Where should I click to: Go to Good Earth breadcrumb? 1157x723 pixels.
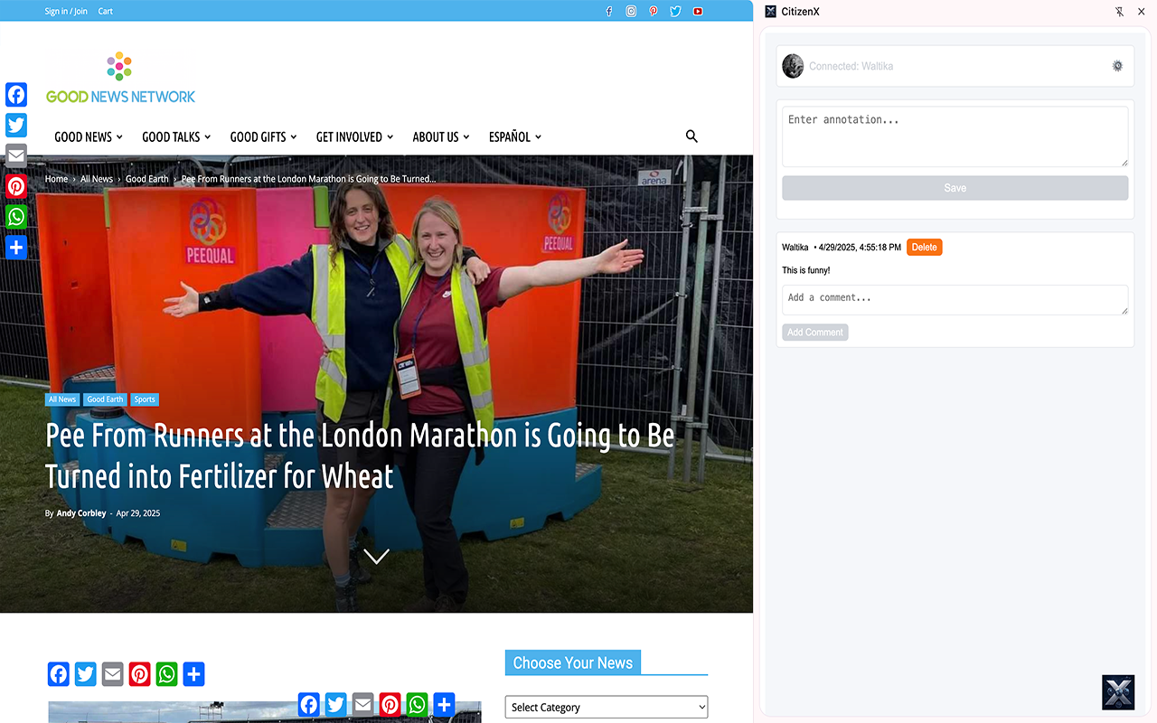click(x=147, y=179)
